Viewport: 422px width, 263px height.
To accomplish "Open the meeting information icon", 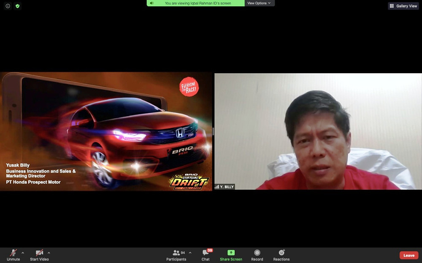I will pyautogui.click(x=8, y=6).
